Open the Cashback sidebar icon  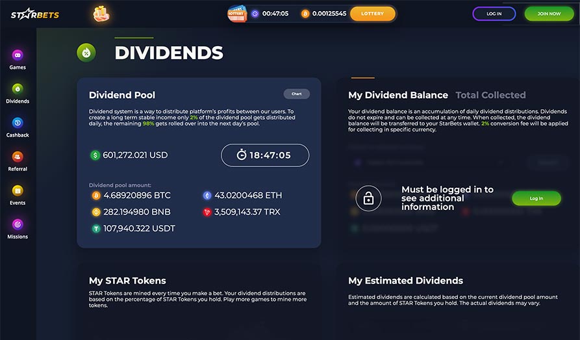[18, 123]
